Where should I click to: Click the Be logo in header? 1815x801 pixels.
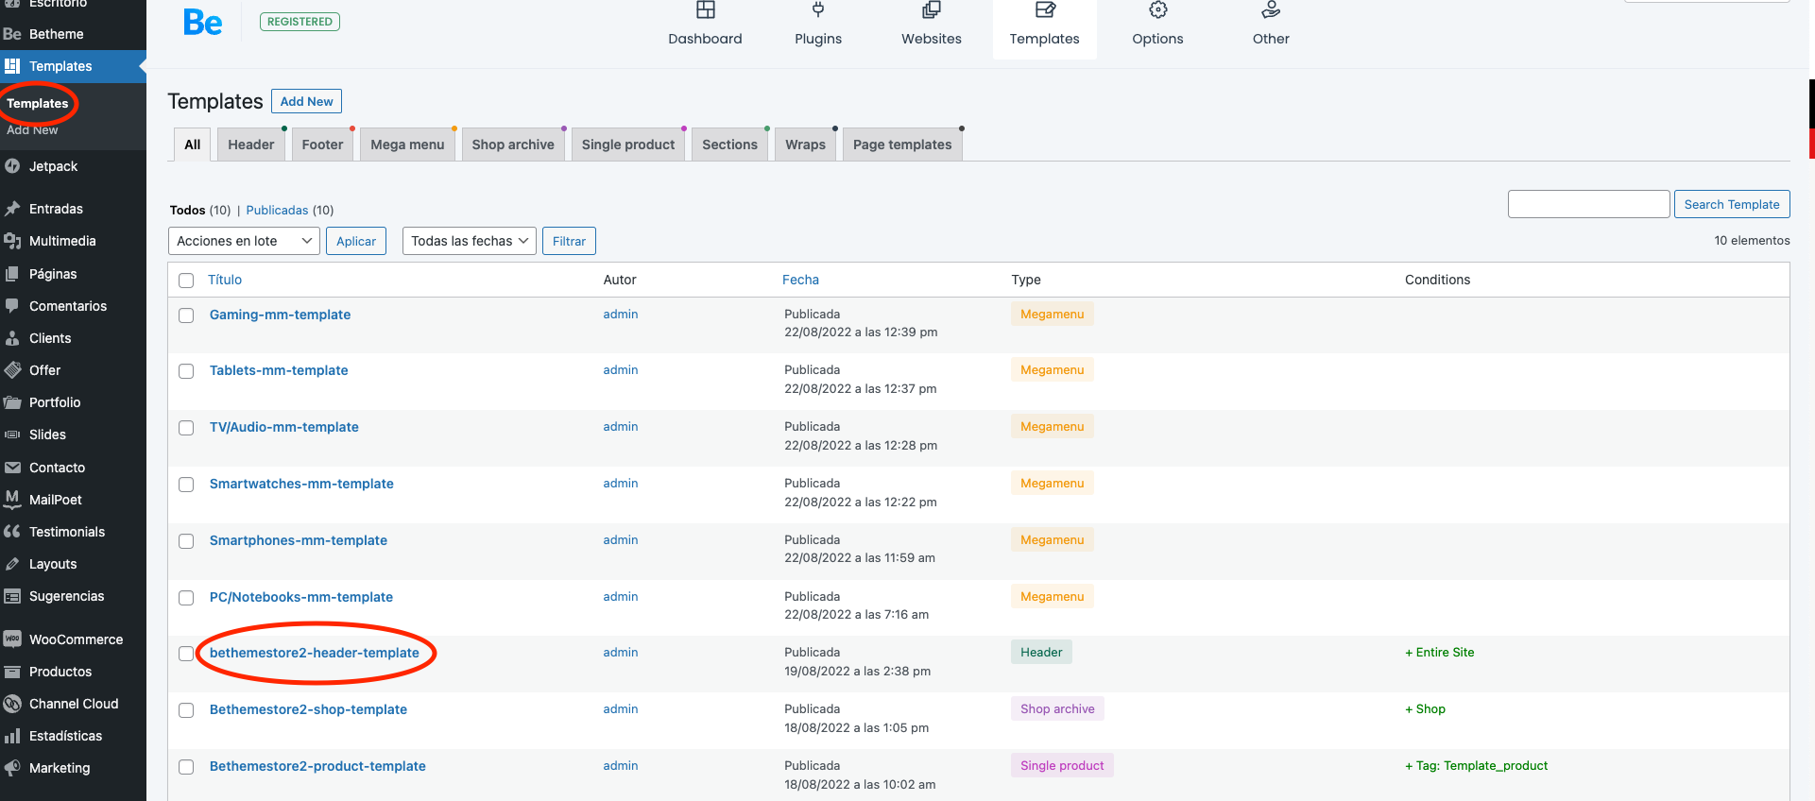(x=203, y=22)
